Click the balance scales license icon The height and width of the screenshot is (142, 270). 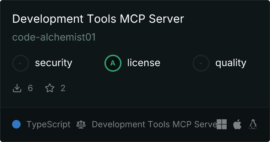point(81,124)
